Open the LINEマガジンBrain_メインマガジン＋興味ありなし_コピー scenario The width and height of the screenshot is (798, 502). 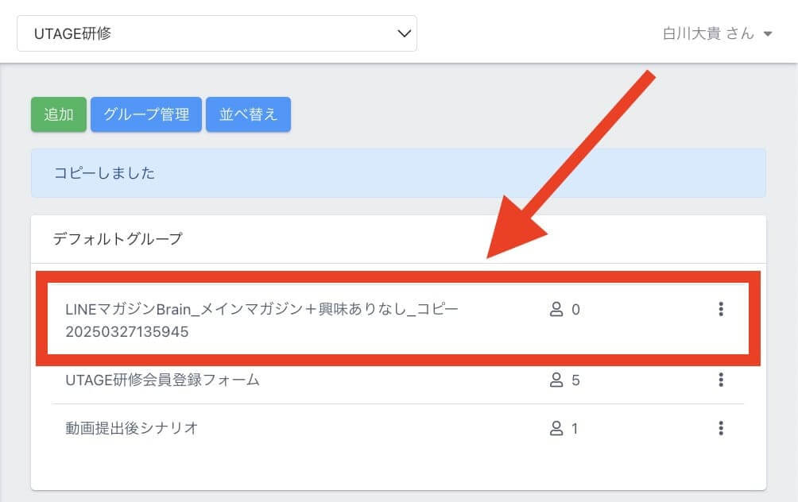262,320
